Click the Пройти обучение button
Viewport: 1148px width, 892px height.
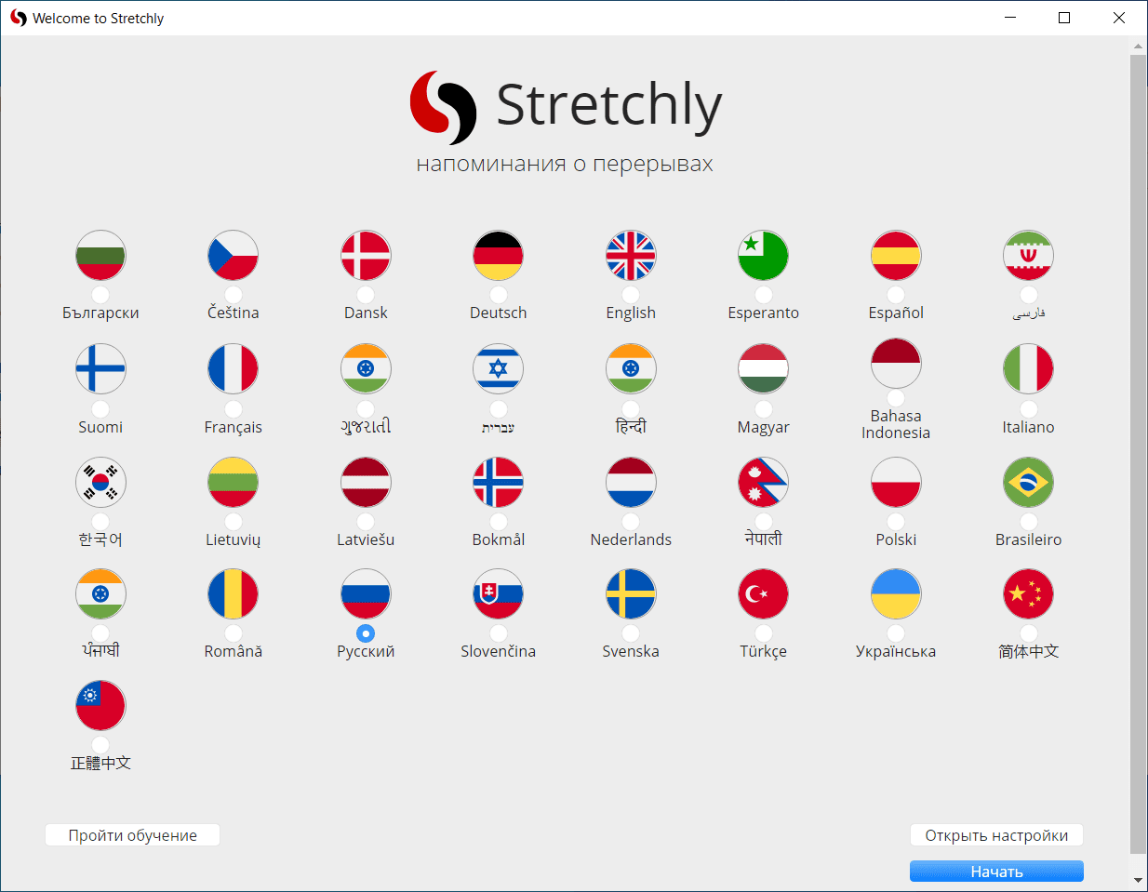point(132,835)
